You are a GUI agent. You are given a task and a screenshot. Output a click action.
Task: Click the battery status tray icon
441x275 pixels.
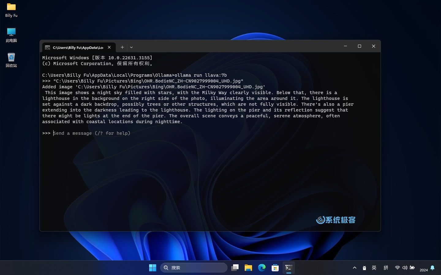point(412,268)
